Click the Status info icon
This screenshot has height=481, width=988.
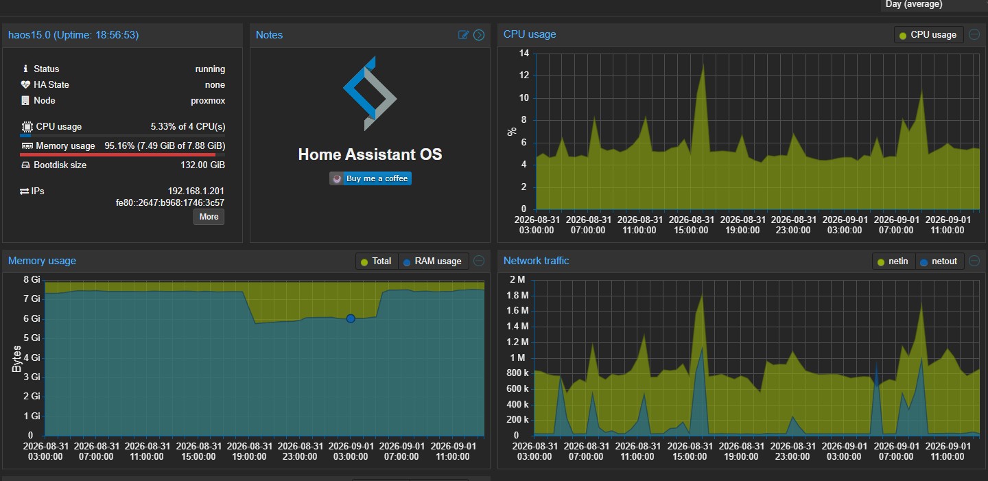pyautogui.click(x=26, y=69)
